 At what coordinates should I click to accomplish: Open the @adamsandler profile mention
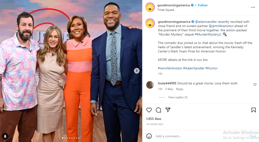click(206, 22)
